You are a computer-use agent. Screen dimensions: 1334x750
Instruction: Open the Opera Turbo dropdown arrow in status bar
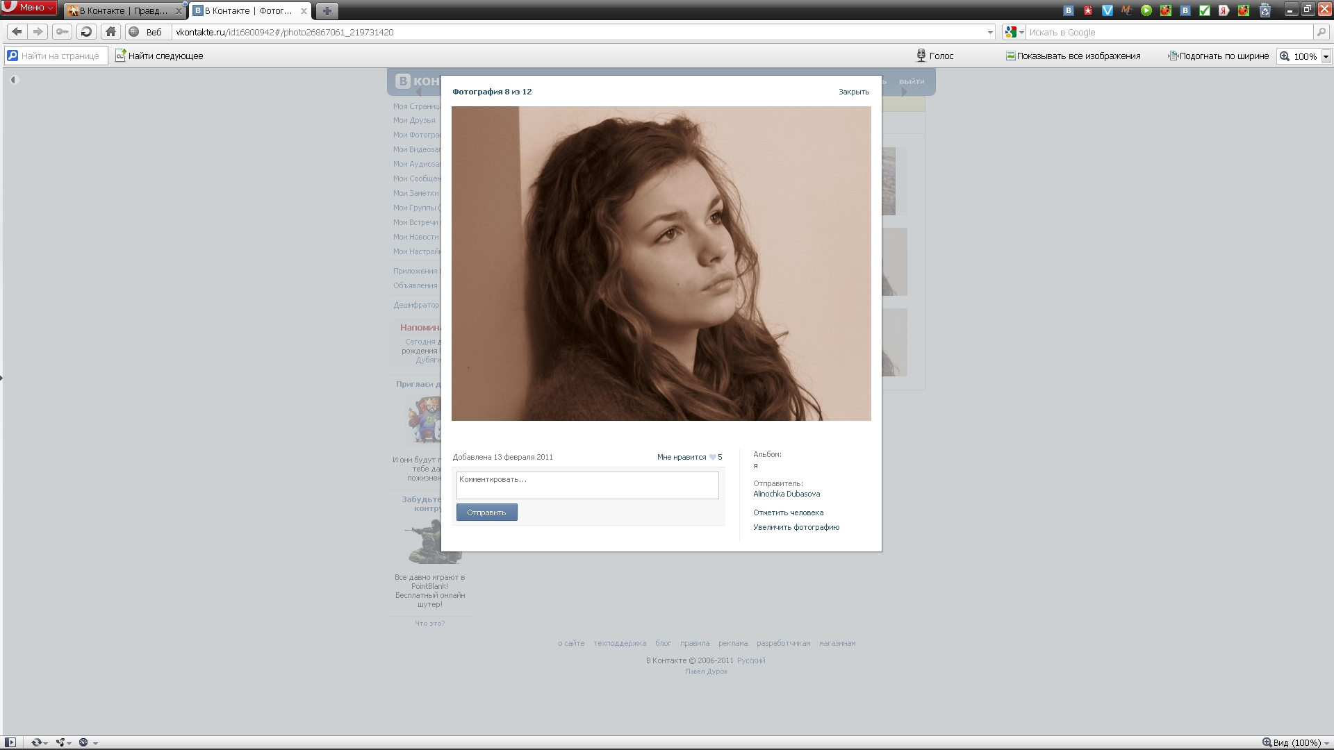(95, 743)
